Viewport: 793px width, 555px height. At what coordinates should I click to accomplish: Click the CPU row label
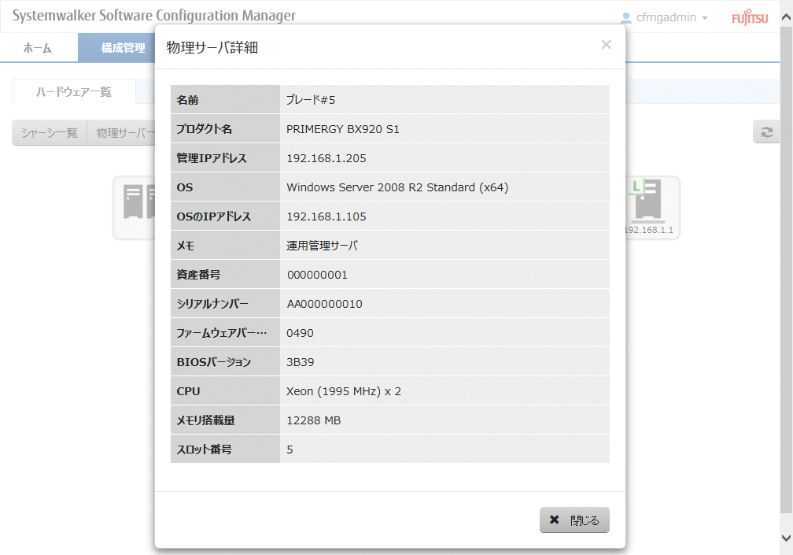[x=188, y=391]
